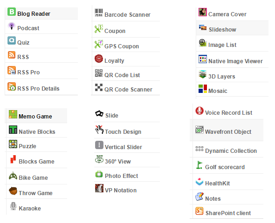Click the QR Code Scanner icon
This screenshot has width=275, height=223.
(x=99, y=87)
